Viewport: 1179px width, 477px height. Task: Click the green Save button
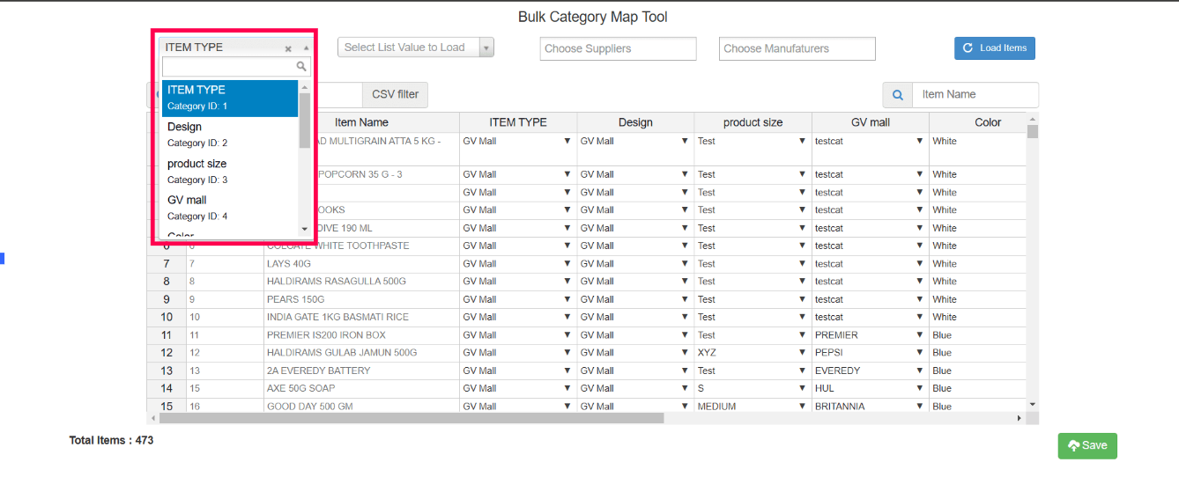click(x=1087, y=445)
